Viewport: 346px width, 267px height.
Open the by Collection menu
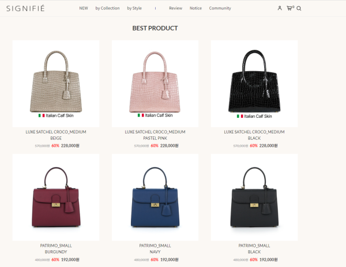click(x=107, y=8)
